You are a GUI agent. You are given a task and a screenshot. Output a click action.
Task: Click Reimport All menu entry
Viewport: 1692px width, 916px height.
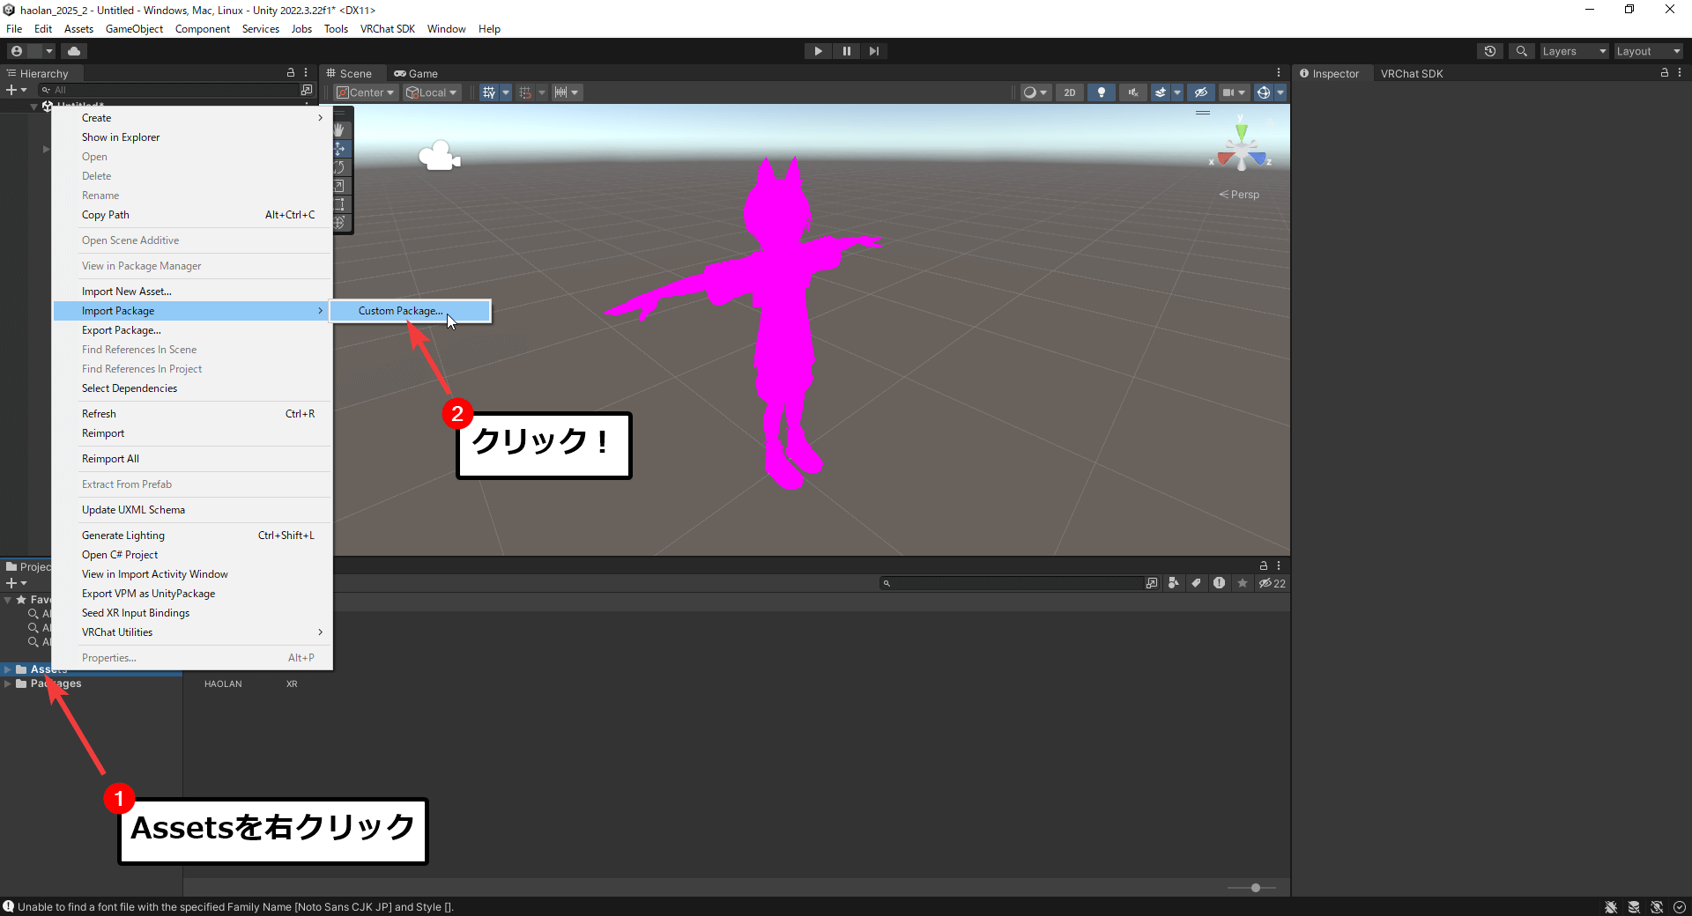(x=192, y=459)
